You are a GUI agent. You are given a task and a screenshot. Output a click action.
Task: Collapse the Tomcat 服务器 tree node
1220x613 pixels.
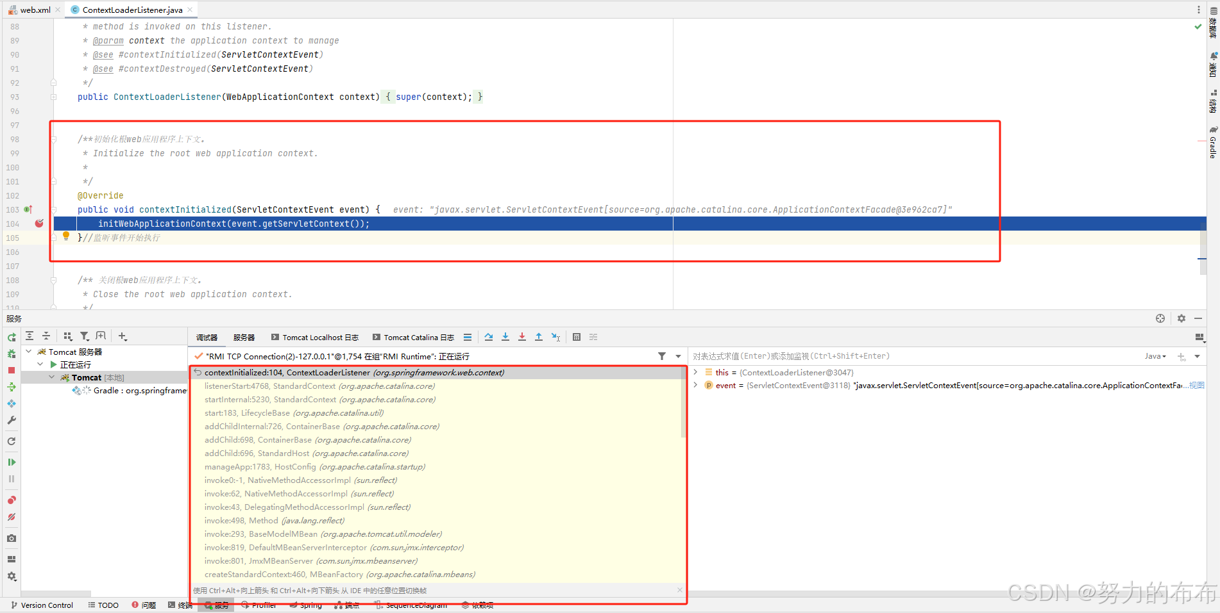coord(29,351)
